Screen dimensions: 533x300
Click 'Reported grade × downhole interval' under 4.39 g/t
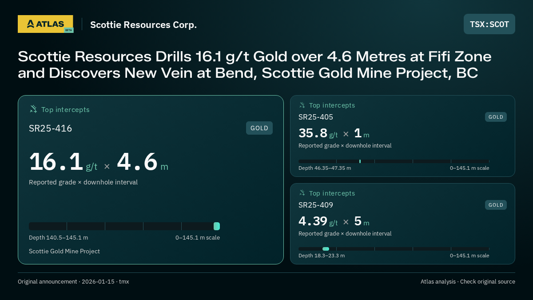pyautogui.click(x=345, y=234)
